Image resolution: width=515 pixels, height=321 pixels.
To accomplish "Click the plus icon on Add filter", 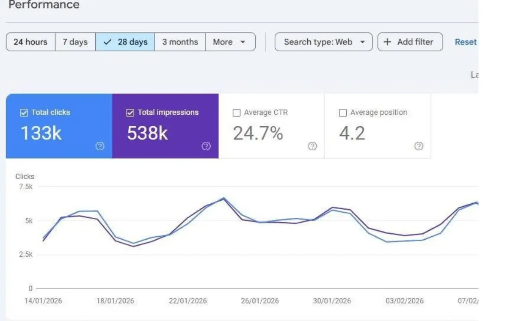I will tap(388, 42).
